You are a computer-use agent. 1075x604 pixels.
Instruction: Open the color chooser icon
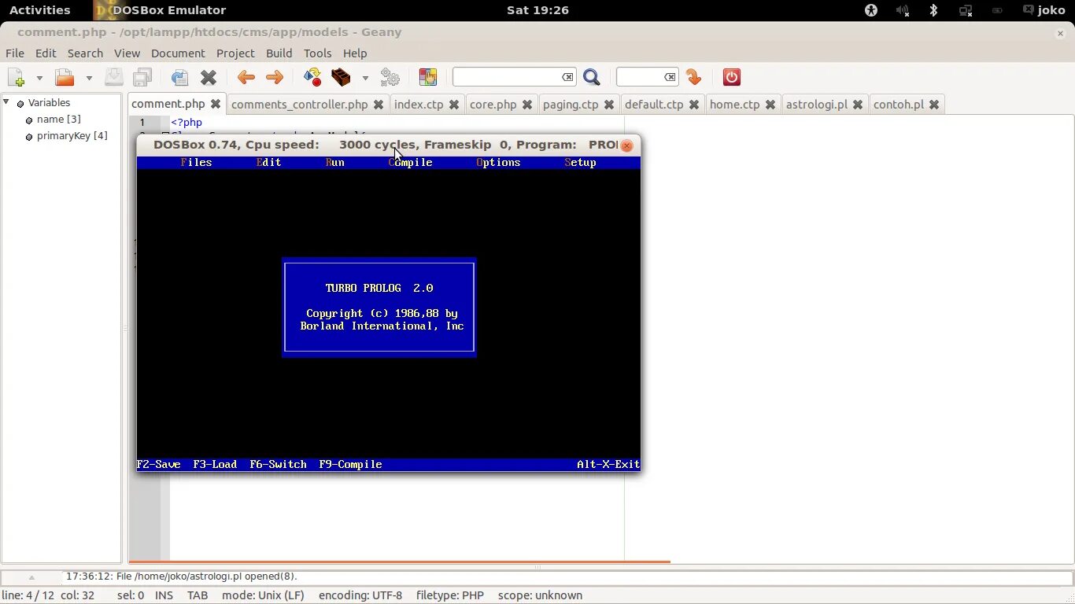(428, 77)
